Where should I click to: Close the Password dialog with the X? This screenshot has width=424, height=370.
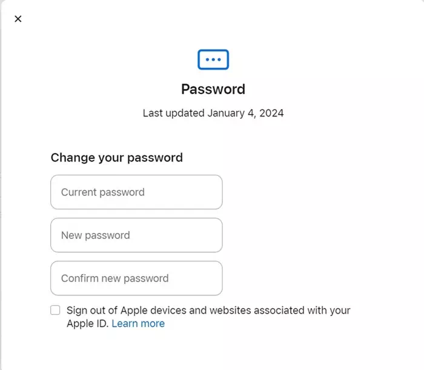tap(18, 19)
